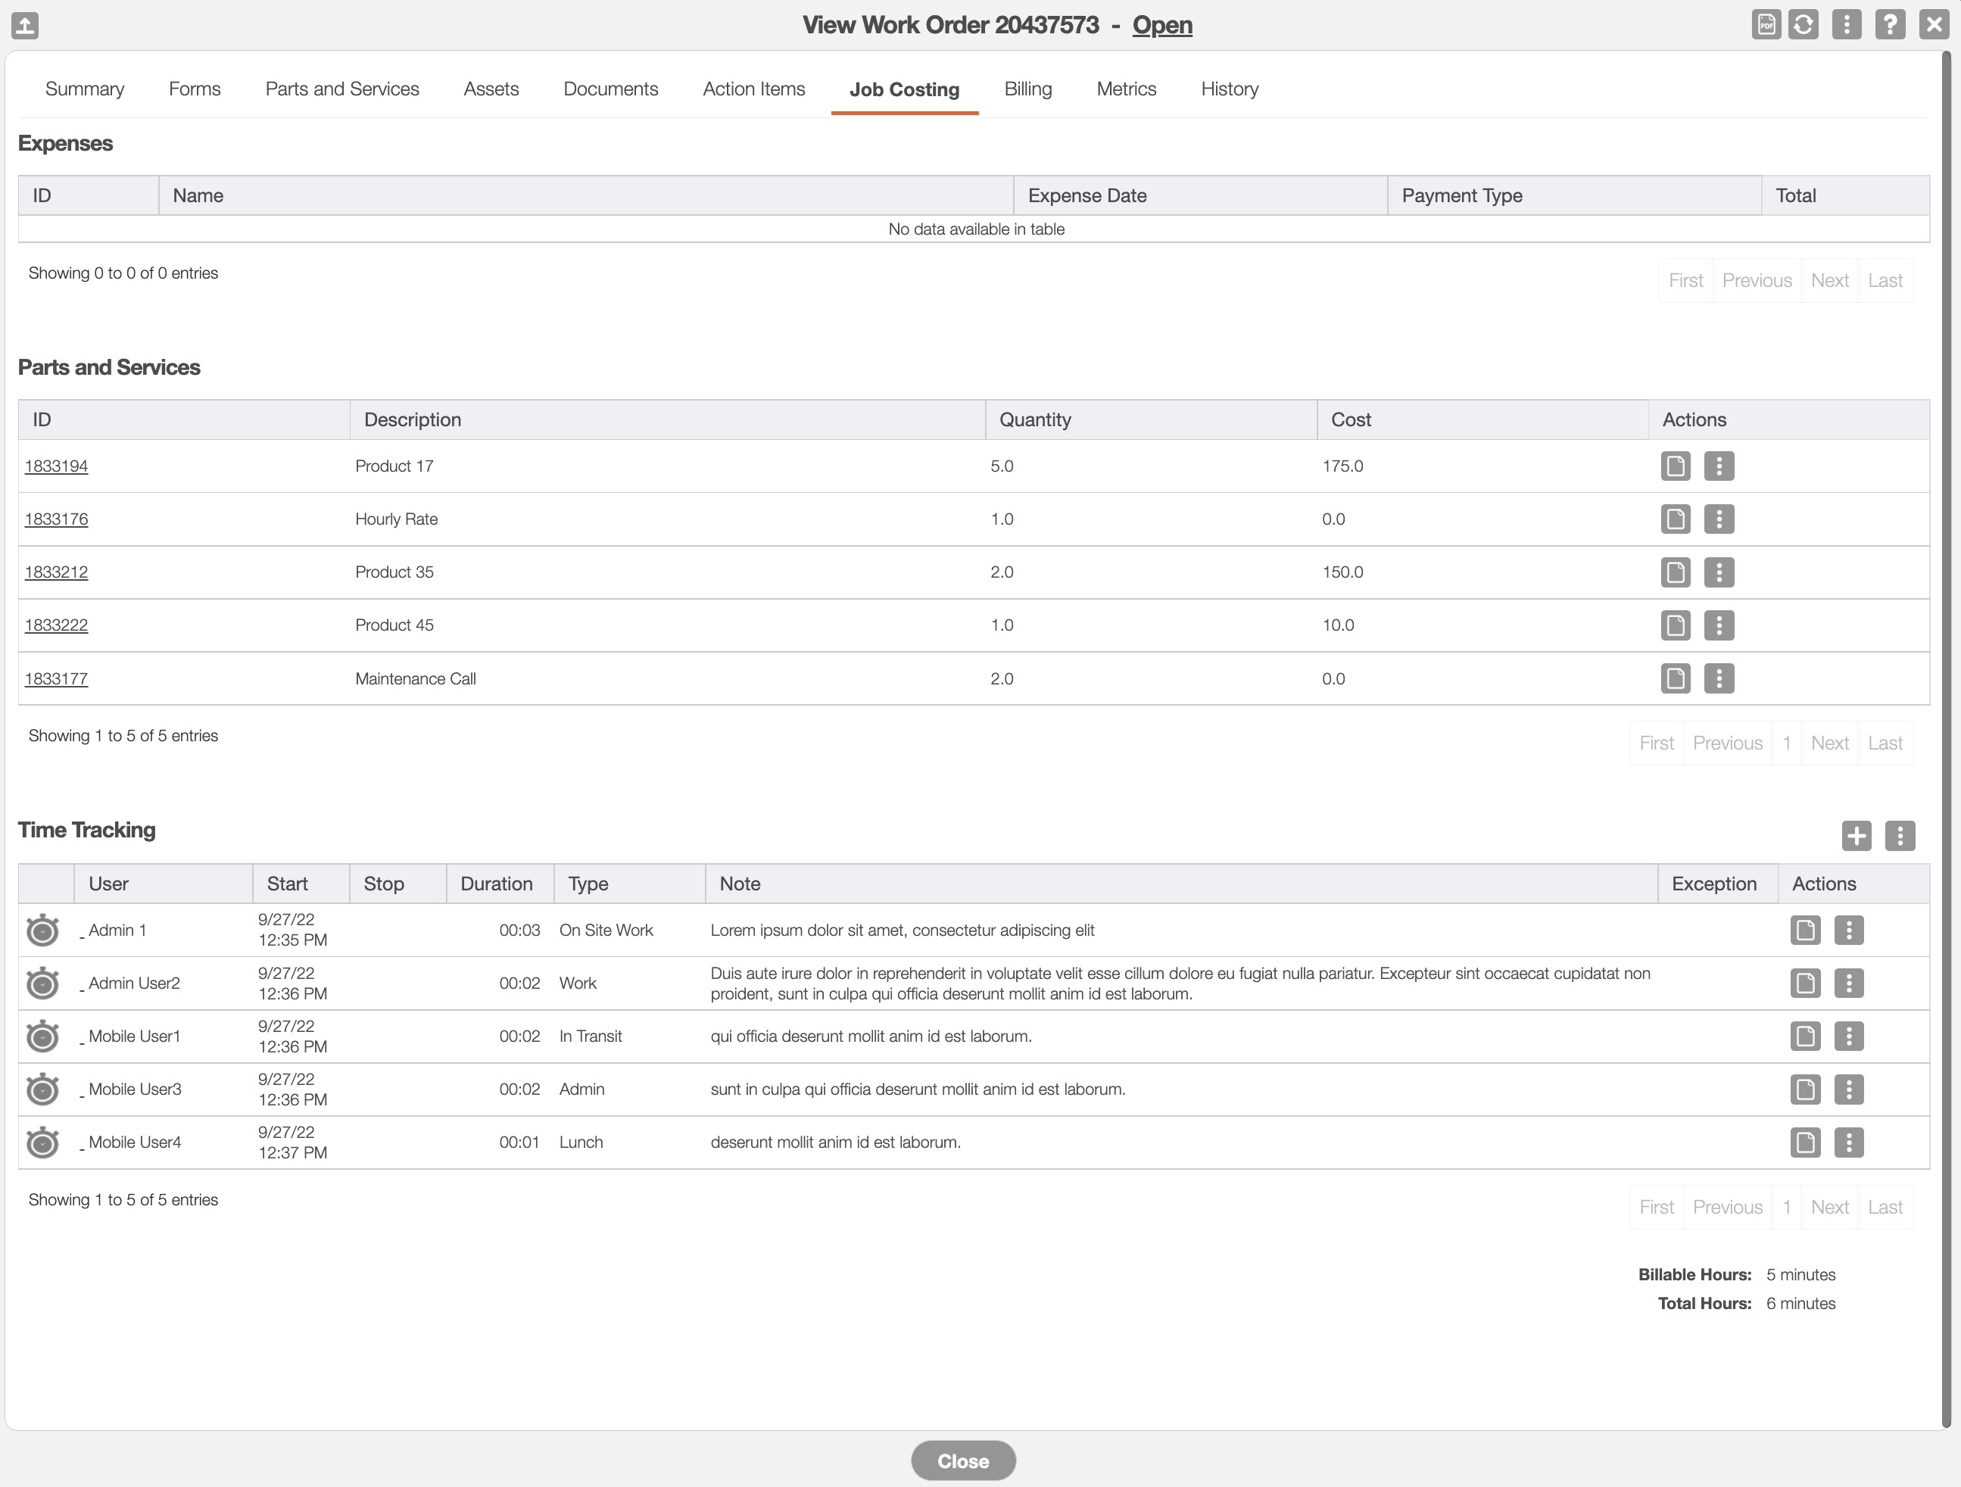
Task: Click the stopwatch icon for Mobile User3
Action: (x=42, y=1089)
